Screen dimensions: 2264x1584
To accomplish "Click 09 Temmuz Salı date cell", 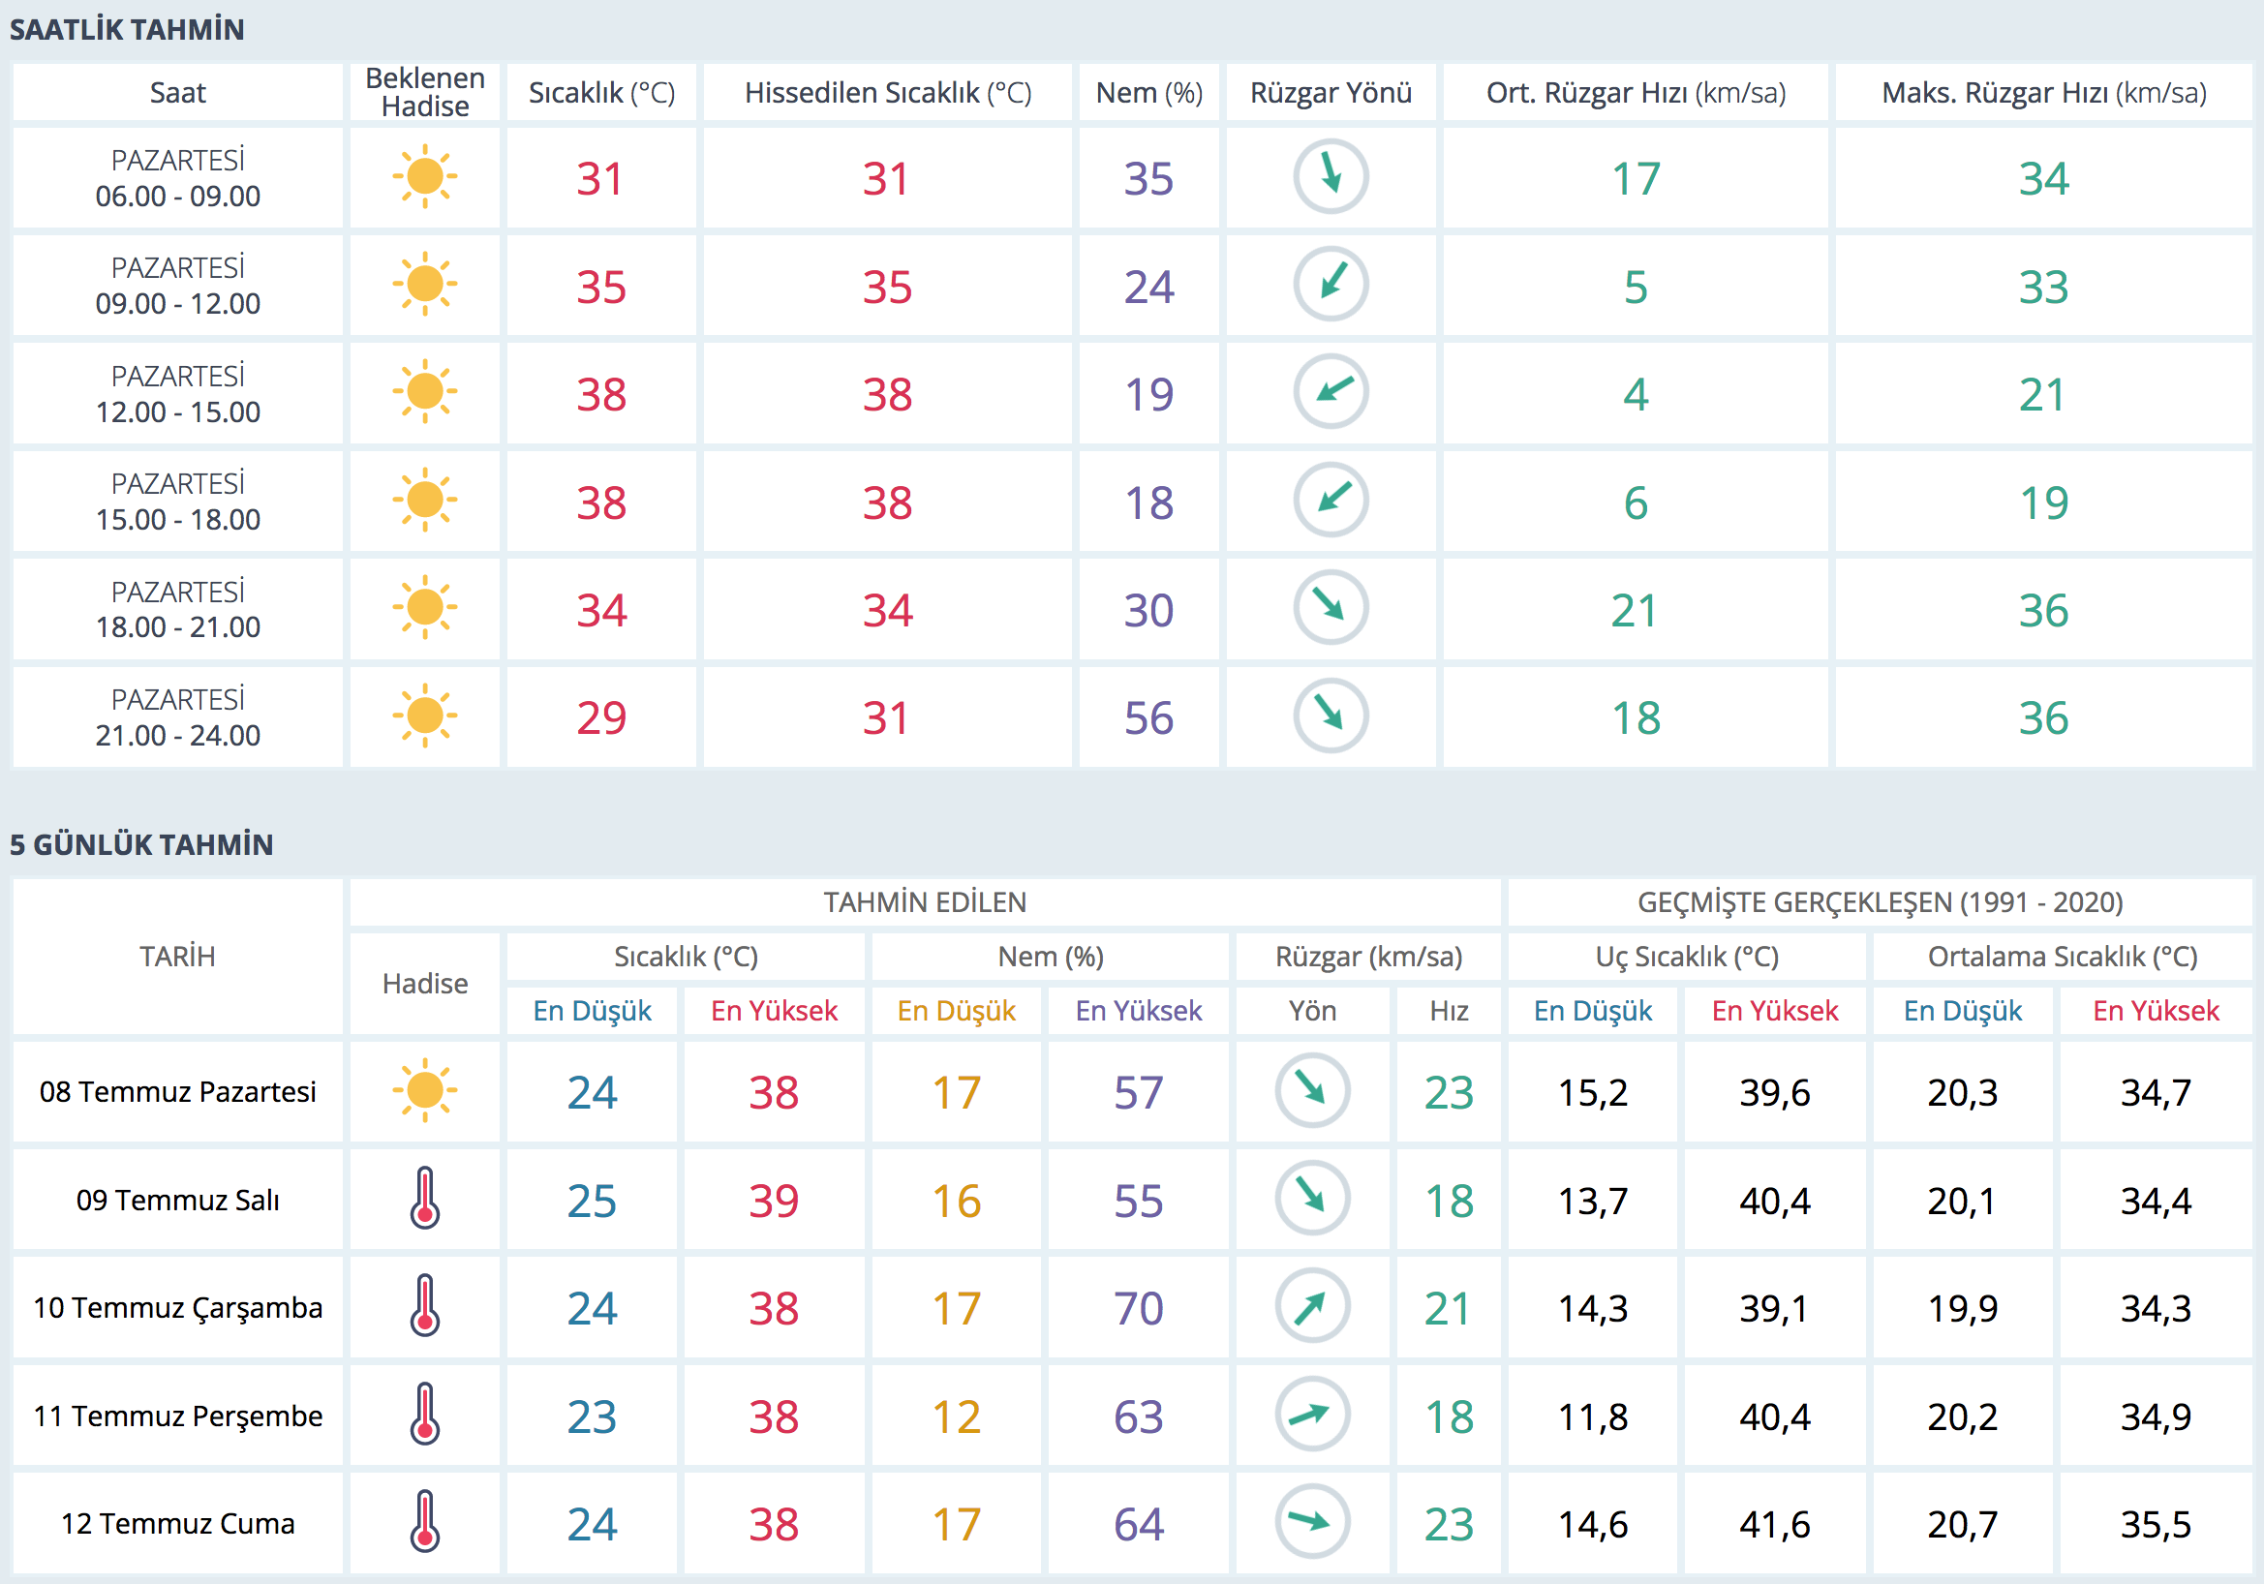I will pyautogui.click(x=177, y=1200).
